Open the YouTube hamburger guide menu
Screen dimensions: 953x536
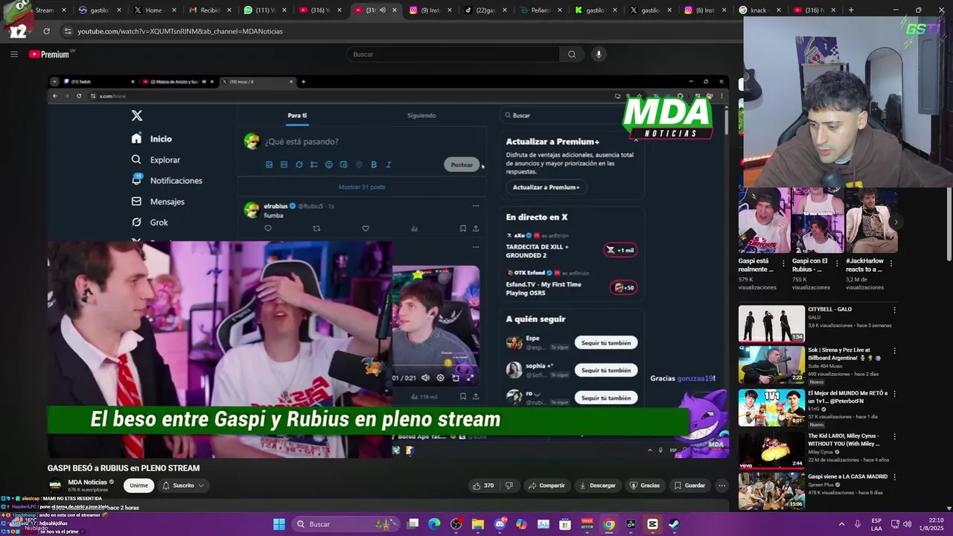[x=14, y=54]
